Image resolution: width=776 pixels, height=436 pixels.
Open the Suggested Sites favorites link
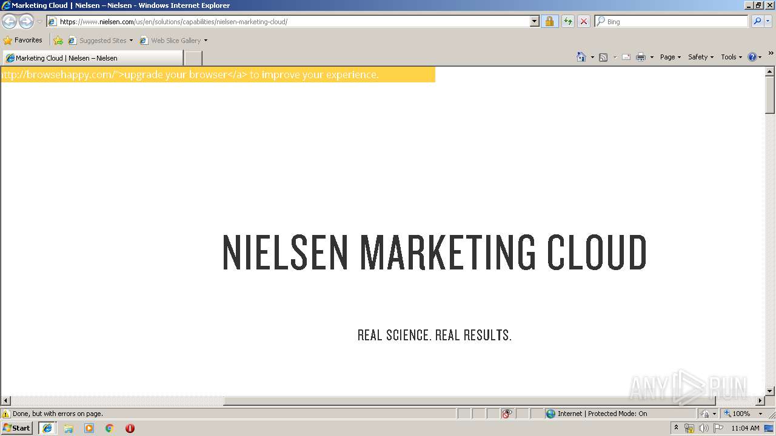tap(97, 41)
